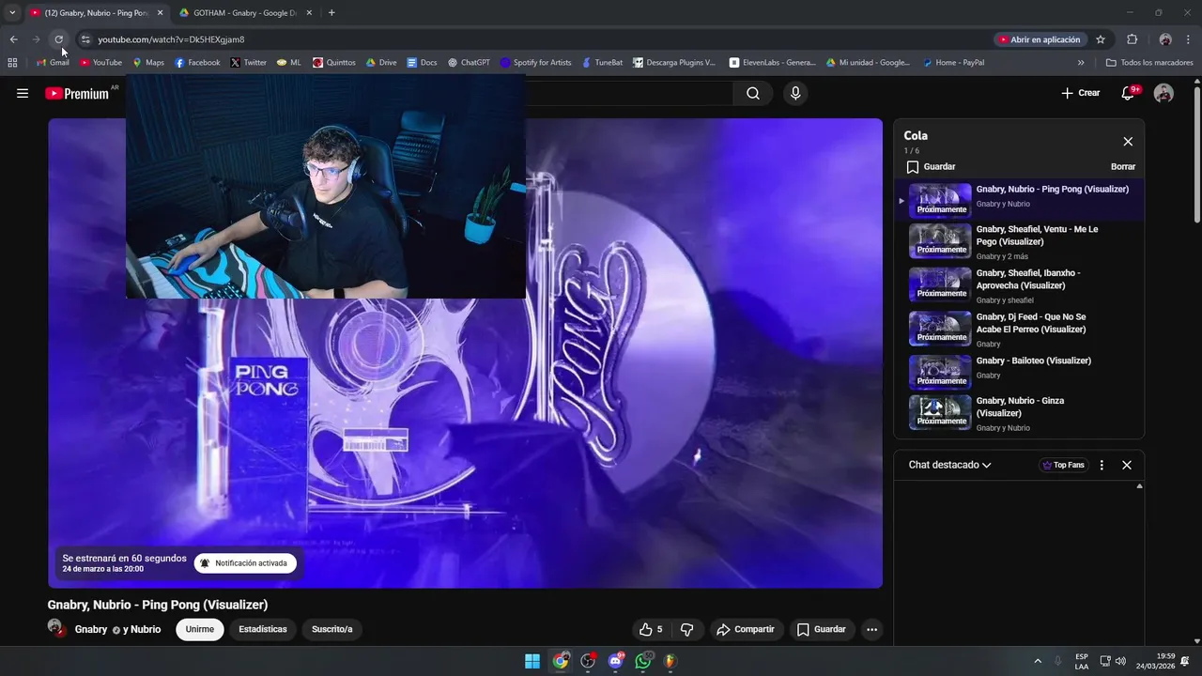This screenshot has width=1202, height=676.
Task: Close the Cola queue panel
Action: click(1128, 142)
